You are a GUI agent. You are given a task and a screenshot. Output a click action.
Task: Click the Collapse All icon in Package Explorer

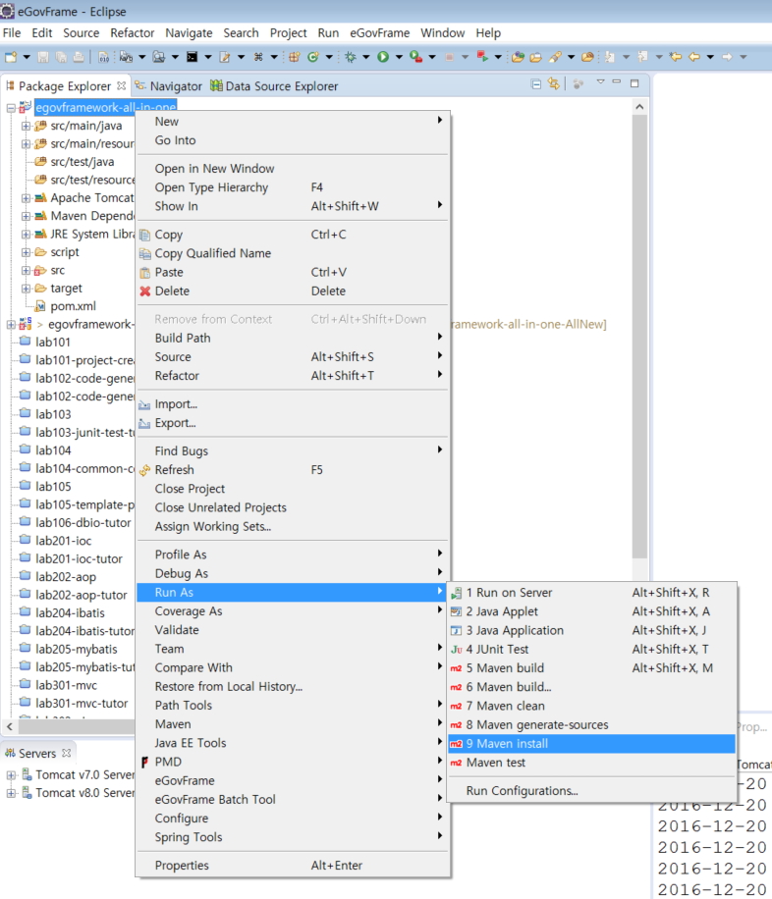point(536,85)
